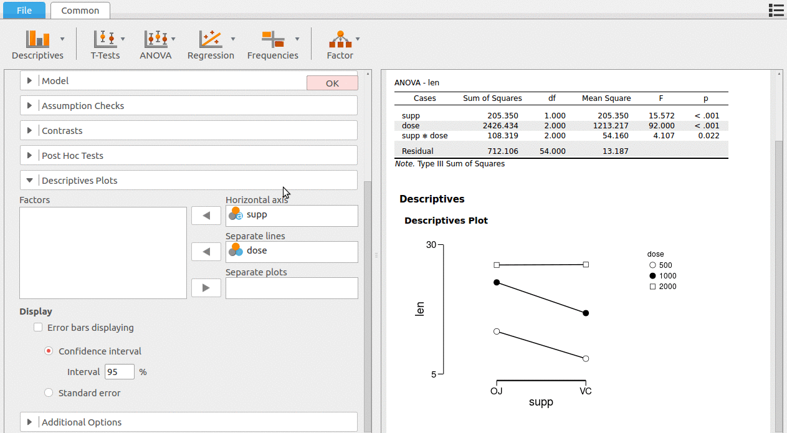Image resolution: width=787 pixels, height=433 pixels.
Task: Click the 2000 legend entry in plot
Action: coord(662,287)
